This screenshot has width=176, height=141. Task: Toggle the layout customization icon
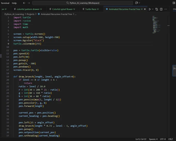click(x=174, y=3)
